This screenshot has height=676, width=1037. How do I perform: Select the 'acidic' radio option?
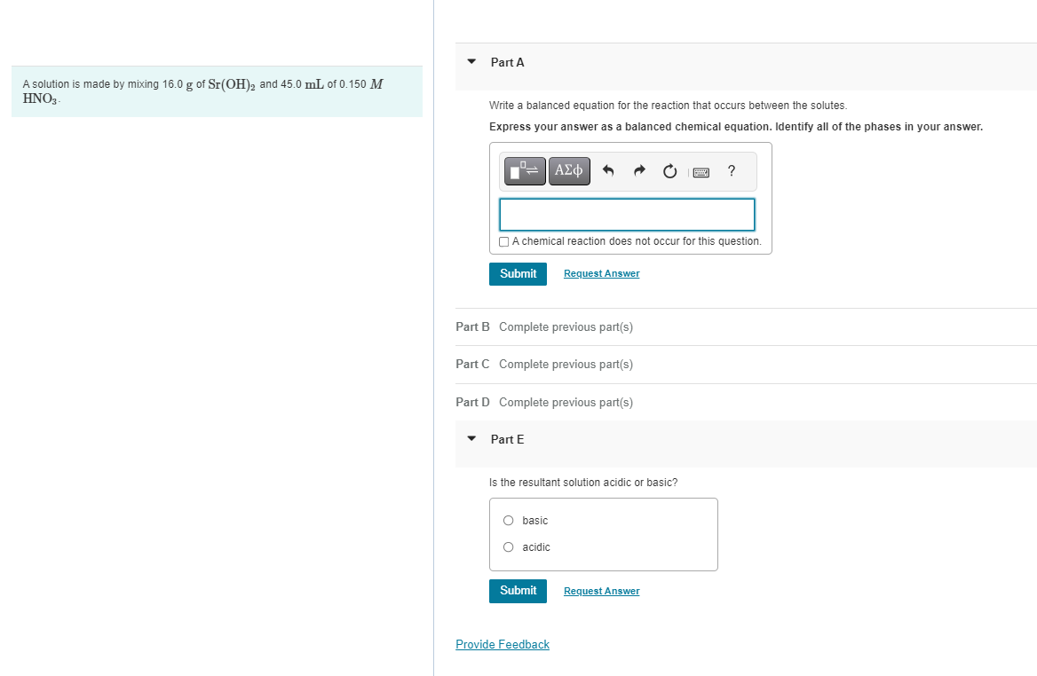(508, 547)
